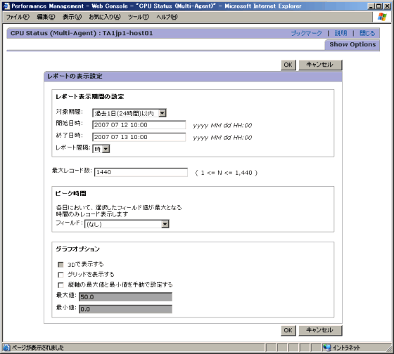Screen dimensions: 394x354
Task: Click the イントラネット zone label
Action: click(346, 348)
